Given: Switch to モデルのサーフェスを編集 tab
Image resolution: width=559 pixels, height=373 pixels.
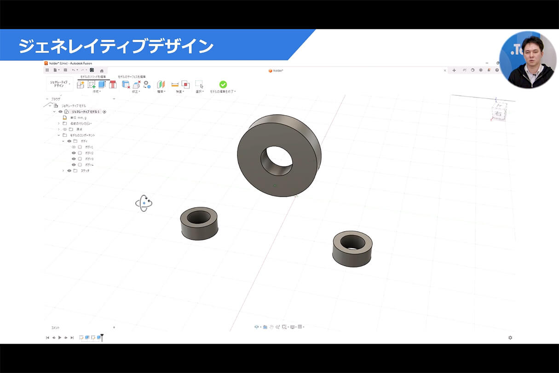Looking at the screenshot, I should tap(132, 76).
